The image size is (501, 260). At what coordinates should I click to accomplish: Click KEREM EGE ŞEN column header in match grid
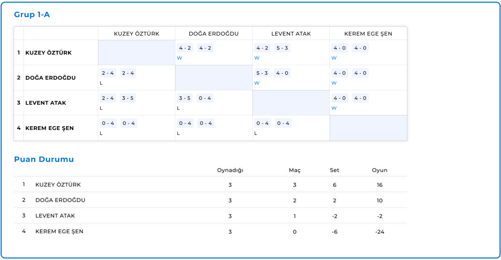(368, 34)
